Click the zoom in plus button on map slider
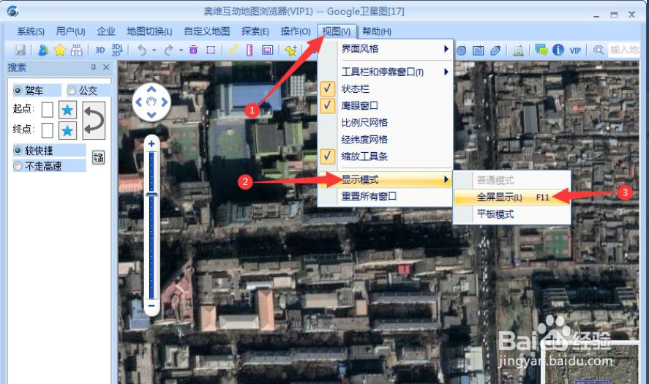Viewport: 649px width, 384px height. coord(151,143)
